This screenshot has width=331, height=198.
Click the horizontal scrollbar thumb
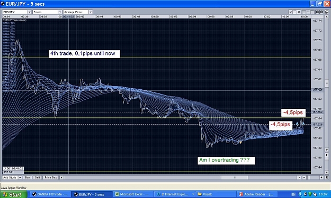click(235, 177)
